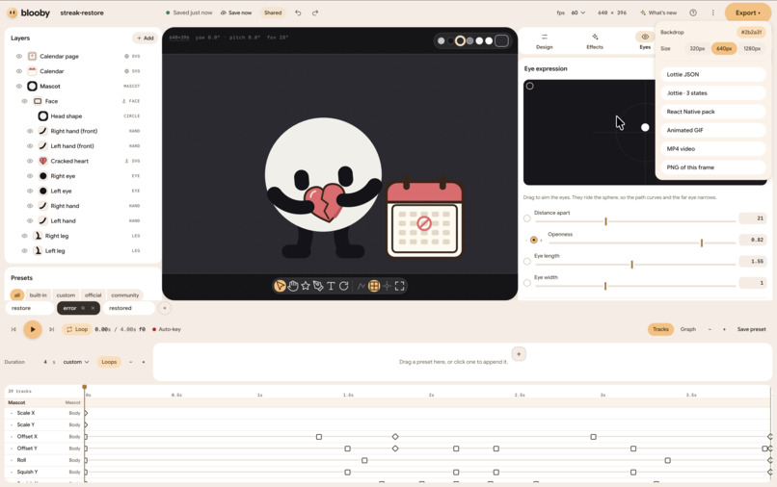This screenshot has width=777, height=487.
Task: Jump to the animation end
Action: click(51, 329)
